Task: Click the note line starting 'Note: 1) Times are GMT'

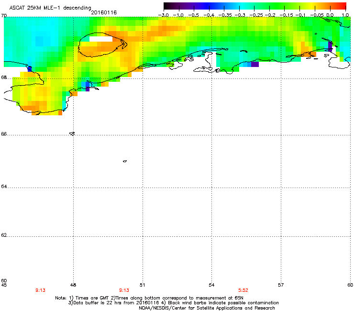Action: (149, 298)
